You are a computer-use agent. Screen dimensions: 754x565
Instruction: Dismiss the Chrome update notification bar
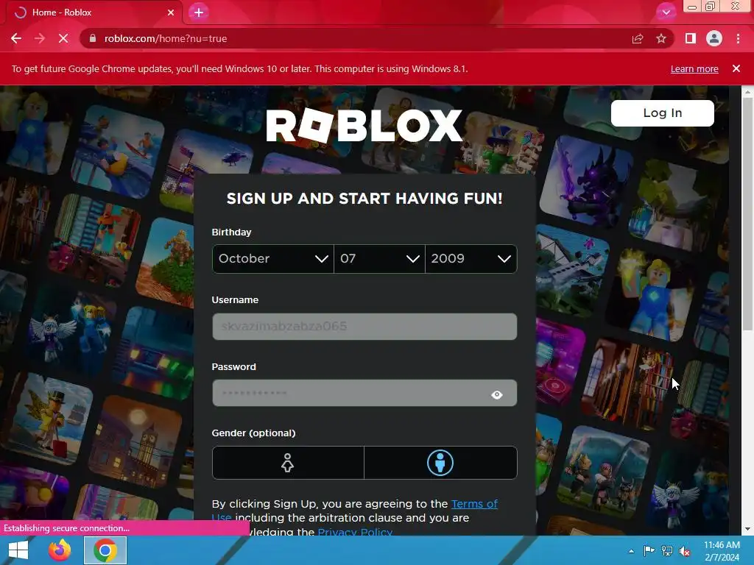pyautogui.click(x=736, y=68)
